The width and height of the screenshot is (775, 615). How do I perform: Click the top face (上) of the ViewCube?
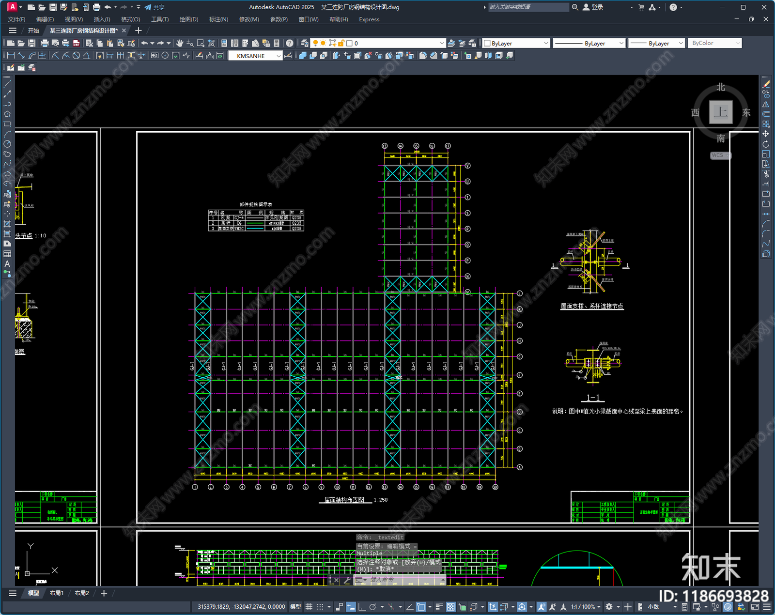(x=721, y=112)
